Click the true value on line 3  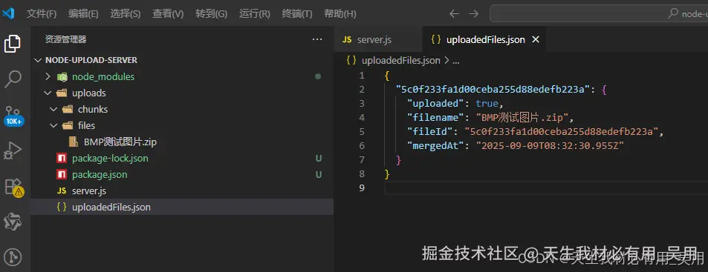tap(487, 104)
